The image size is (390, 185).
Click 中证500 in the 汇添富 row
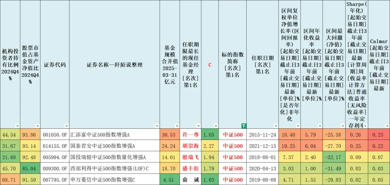click(233, 135)
